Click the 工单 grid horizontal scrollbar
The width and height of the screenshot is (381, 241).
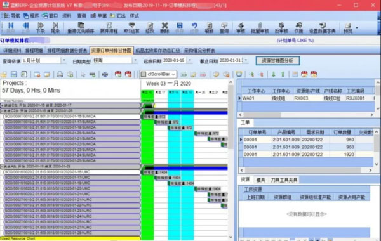click(306, 171)
